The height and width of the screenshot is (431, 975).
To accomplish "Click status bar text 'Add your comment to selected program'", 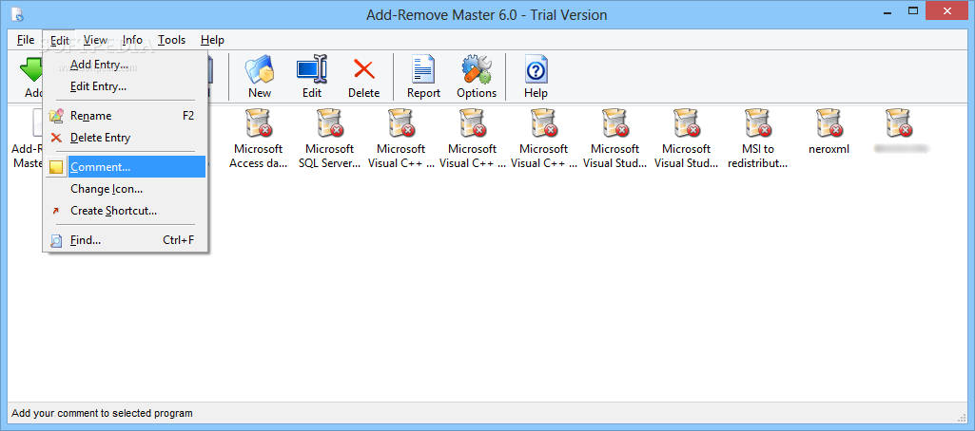I will click(102, 413).
